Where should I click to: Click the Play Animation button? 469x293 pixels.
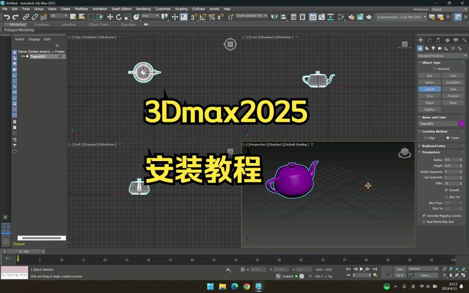point(361,269)
